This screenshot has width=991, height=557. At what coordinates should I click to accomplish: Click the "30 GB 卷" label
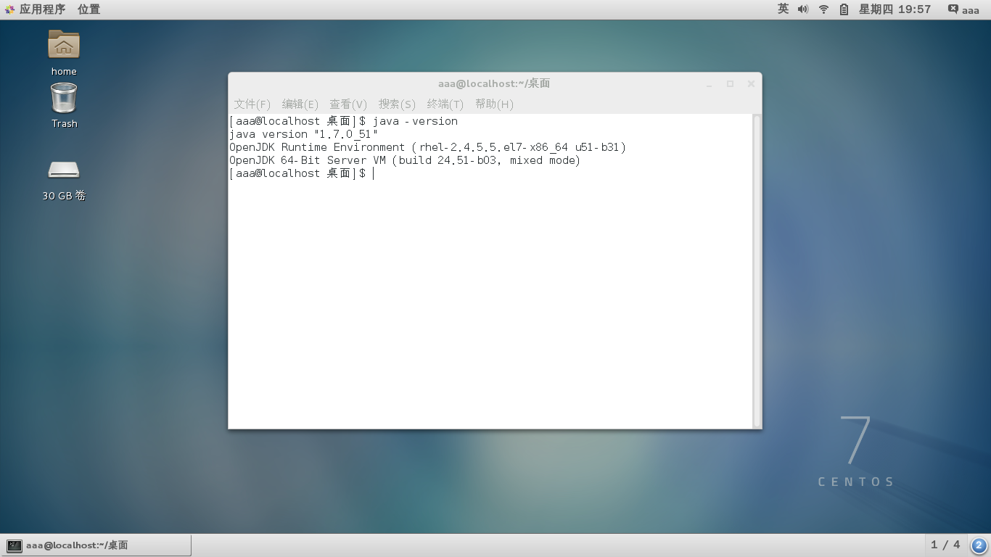pyautogui.click(x=64, y=196)
